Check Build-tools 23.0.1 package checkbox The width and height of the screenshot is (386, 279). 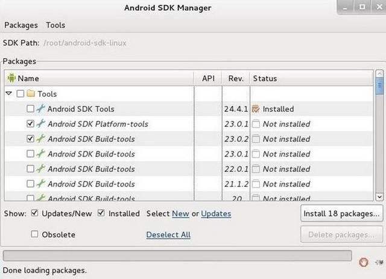[30, 153]
